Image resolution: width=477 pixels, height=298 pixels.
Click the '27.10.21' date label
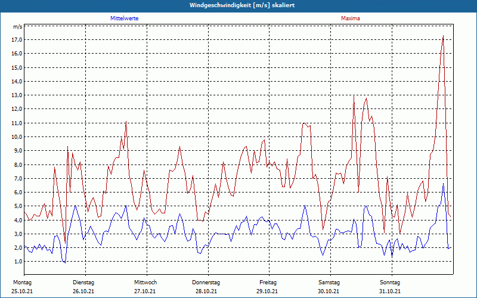145,291
